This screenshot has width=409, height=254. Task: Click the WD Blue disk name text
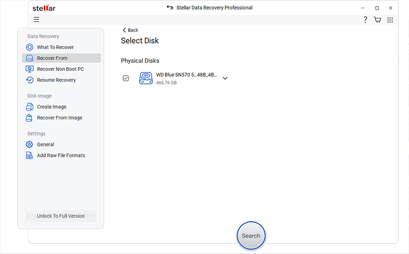click(186, 75)
